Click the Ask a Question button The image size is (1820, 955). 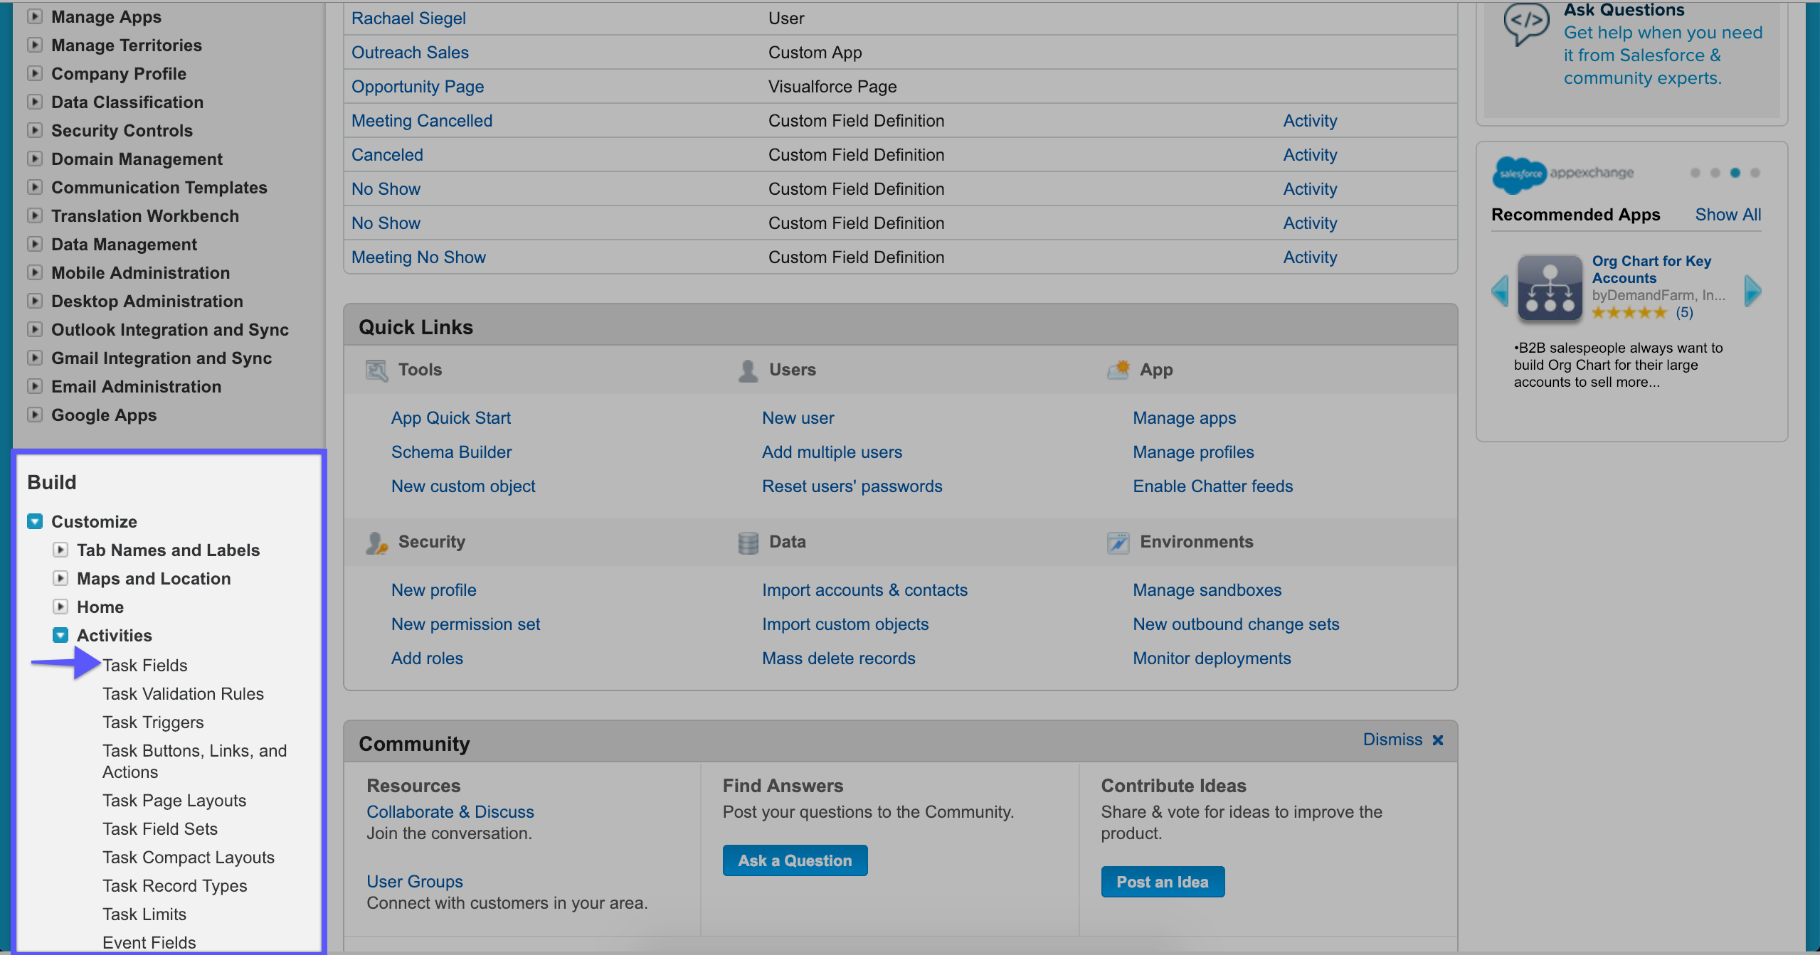coord(793,860)
